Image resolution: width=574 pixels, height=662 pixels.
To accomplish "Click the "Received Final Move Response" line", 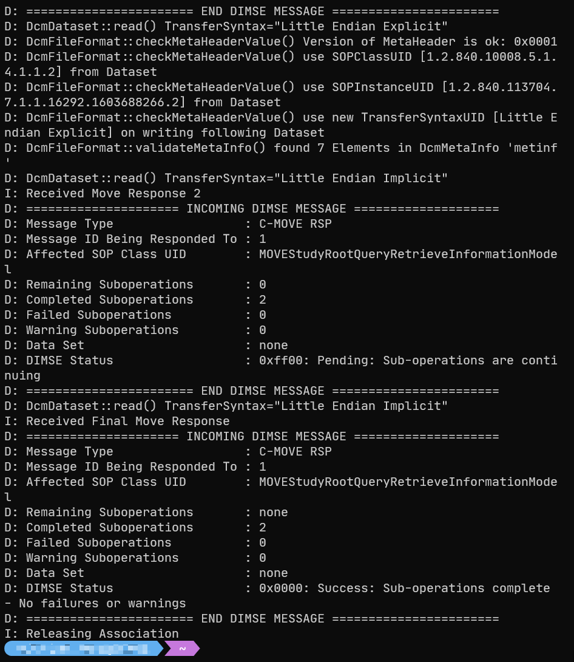I will pyautogui.click(x=127, y=421).
